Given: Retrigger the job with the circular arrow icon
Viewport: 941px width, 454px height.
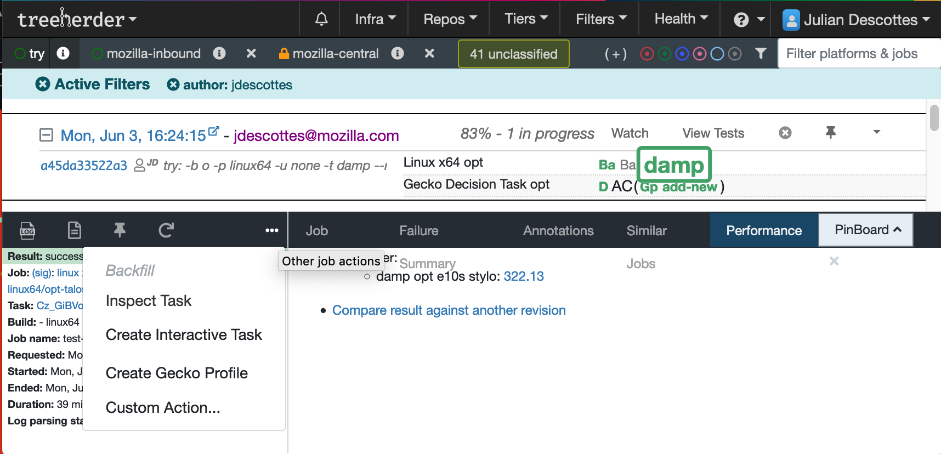Looking at the screenshot, I should 166,230.
